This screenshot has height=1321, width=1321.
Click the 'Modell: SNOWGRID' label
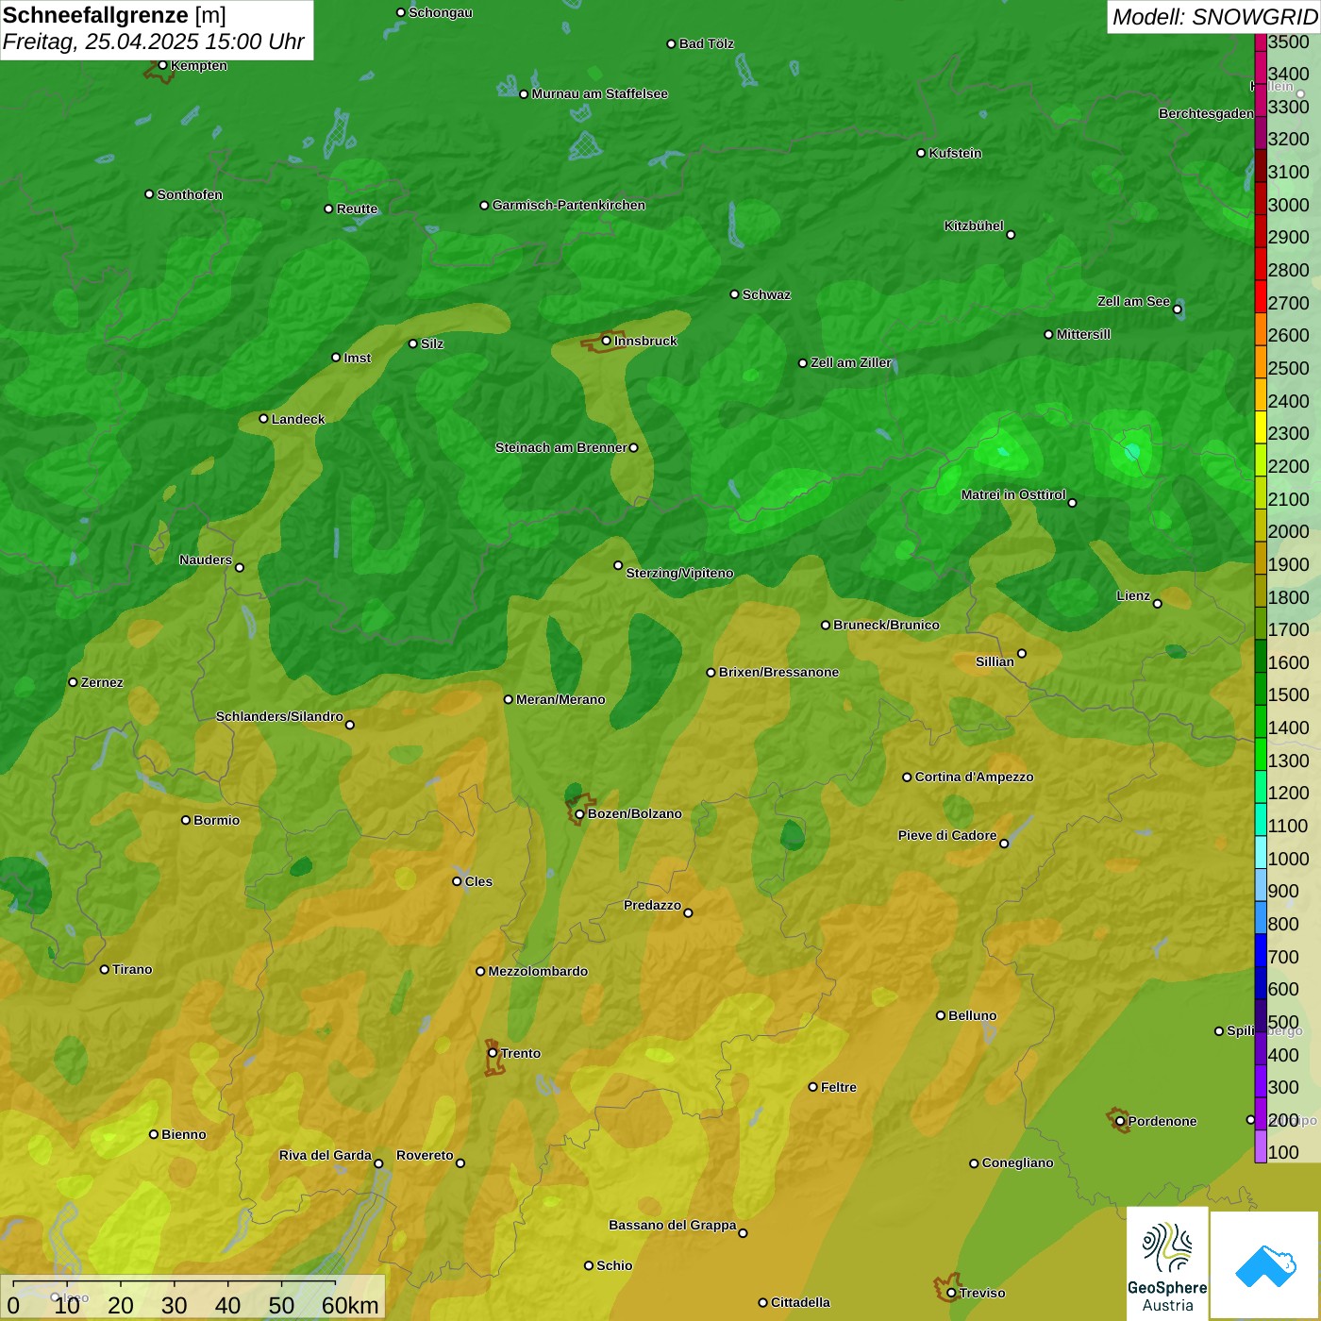tap(1214, 17)
